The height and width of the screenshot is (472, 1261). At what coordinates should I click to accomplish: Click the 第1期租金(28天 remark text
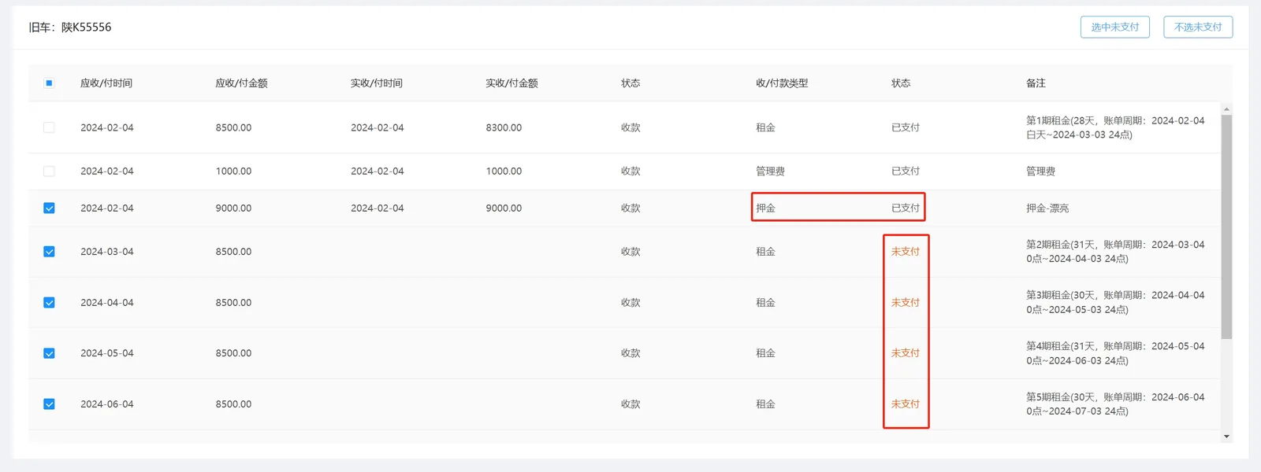pos(1115,127)
